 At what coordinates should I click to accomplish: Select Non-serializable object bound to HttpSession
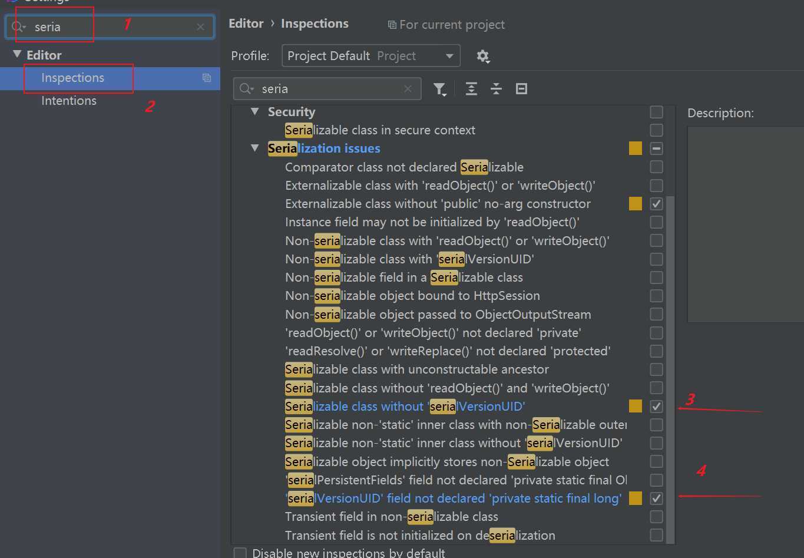click(x=412, y=296)
